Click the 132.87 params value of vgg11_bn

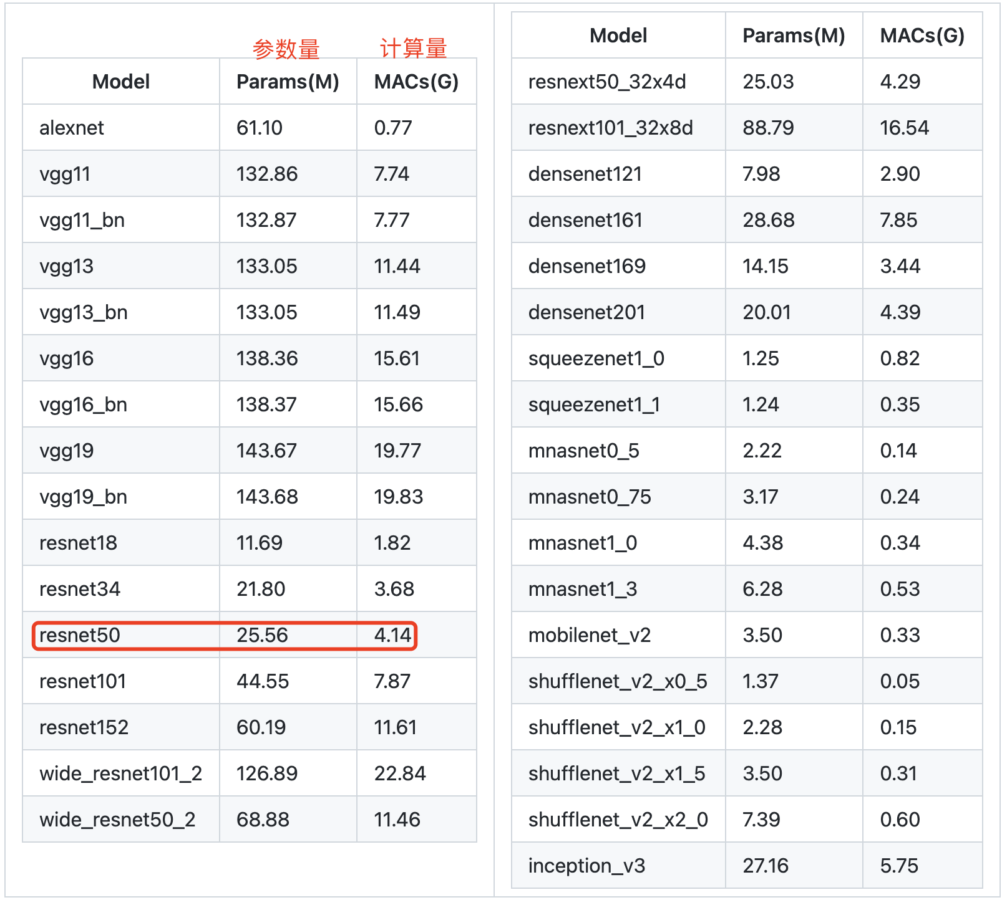pos(266,220)
